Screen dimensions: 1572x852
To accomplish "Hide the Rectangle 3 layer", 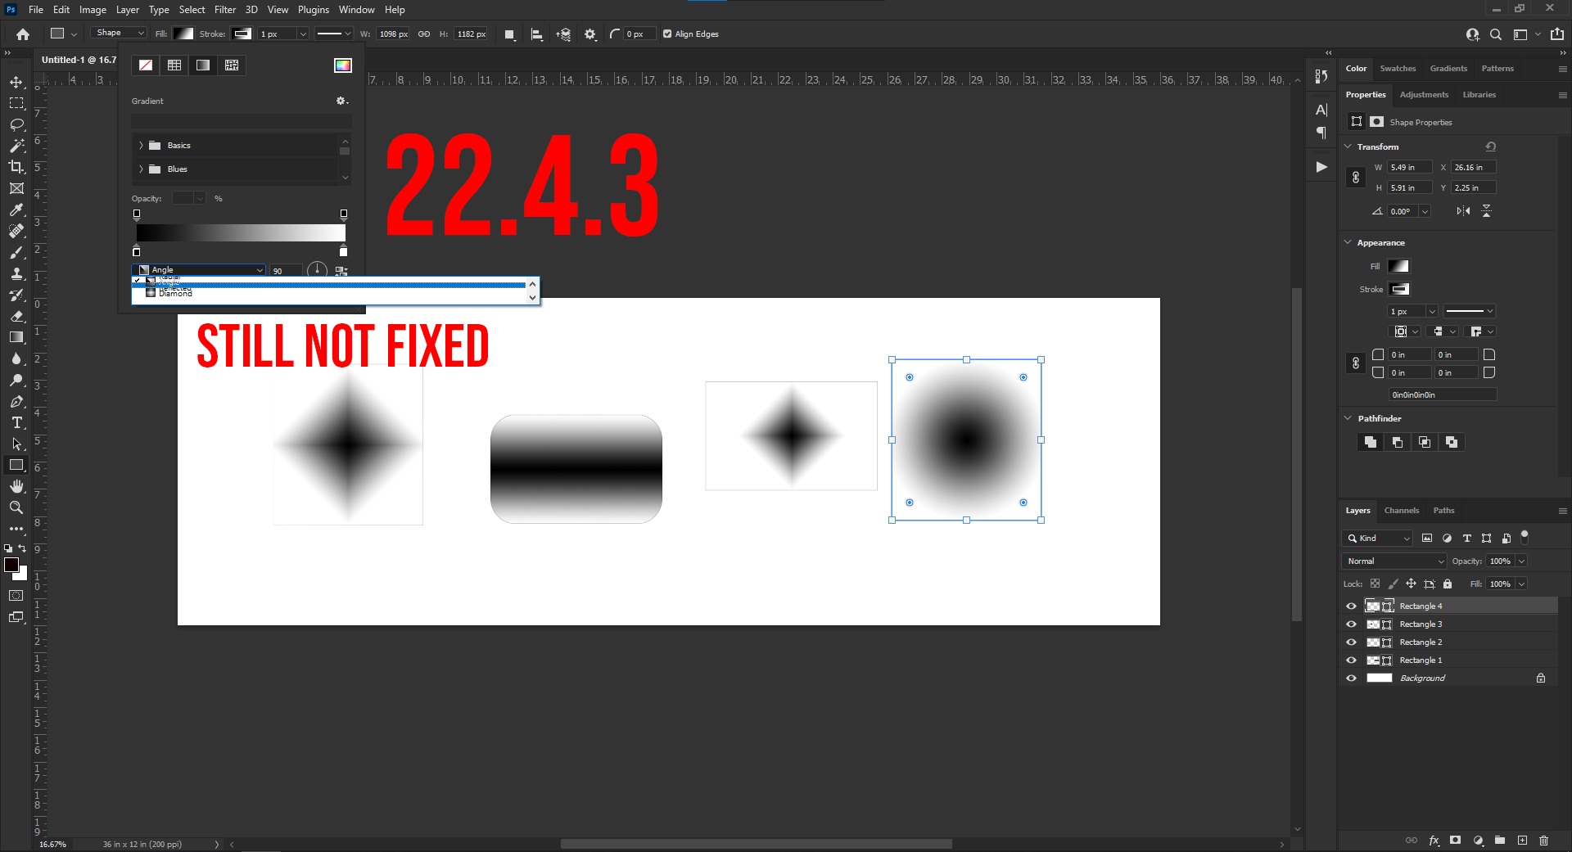I will [x=1351, y=624].
